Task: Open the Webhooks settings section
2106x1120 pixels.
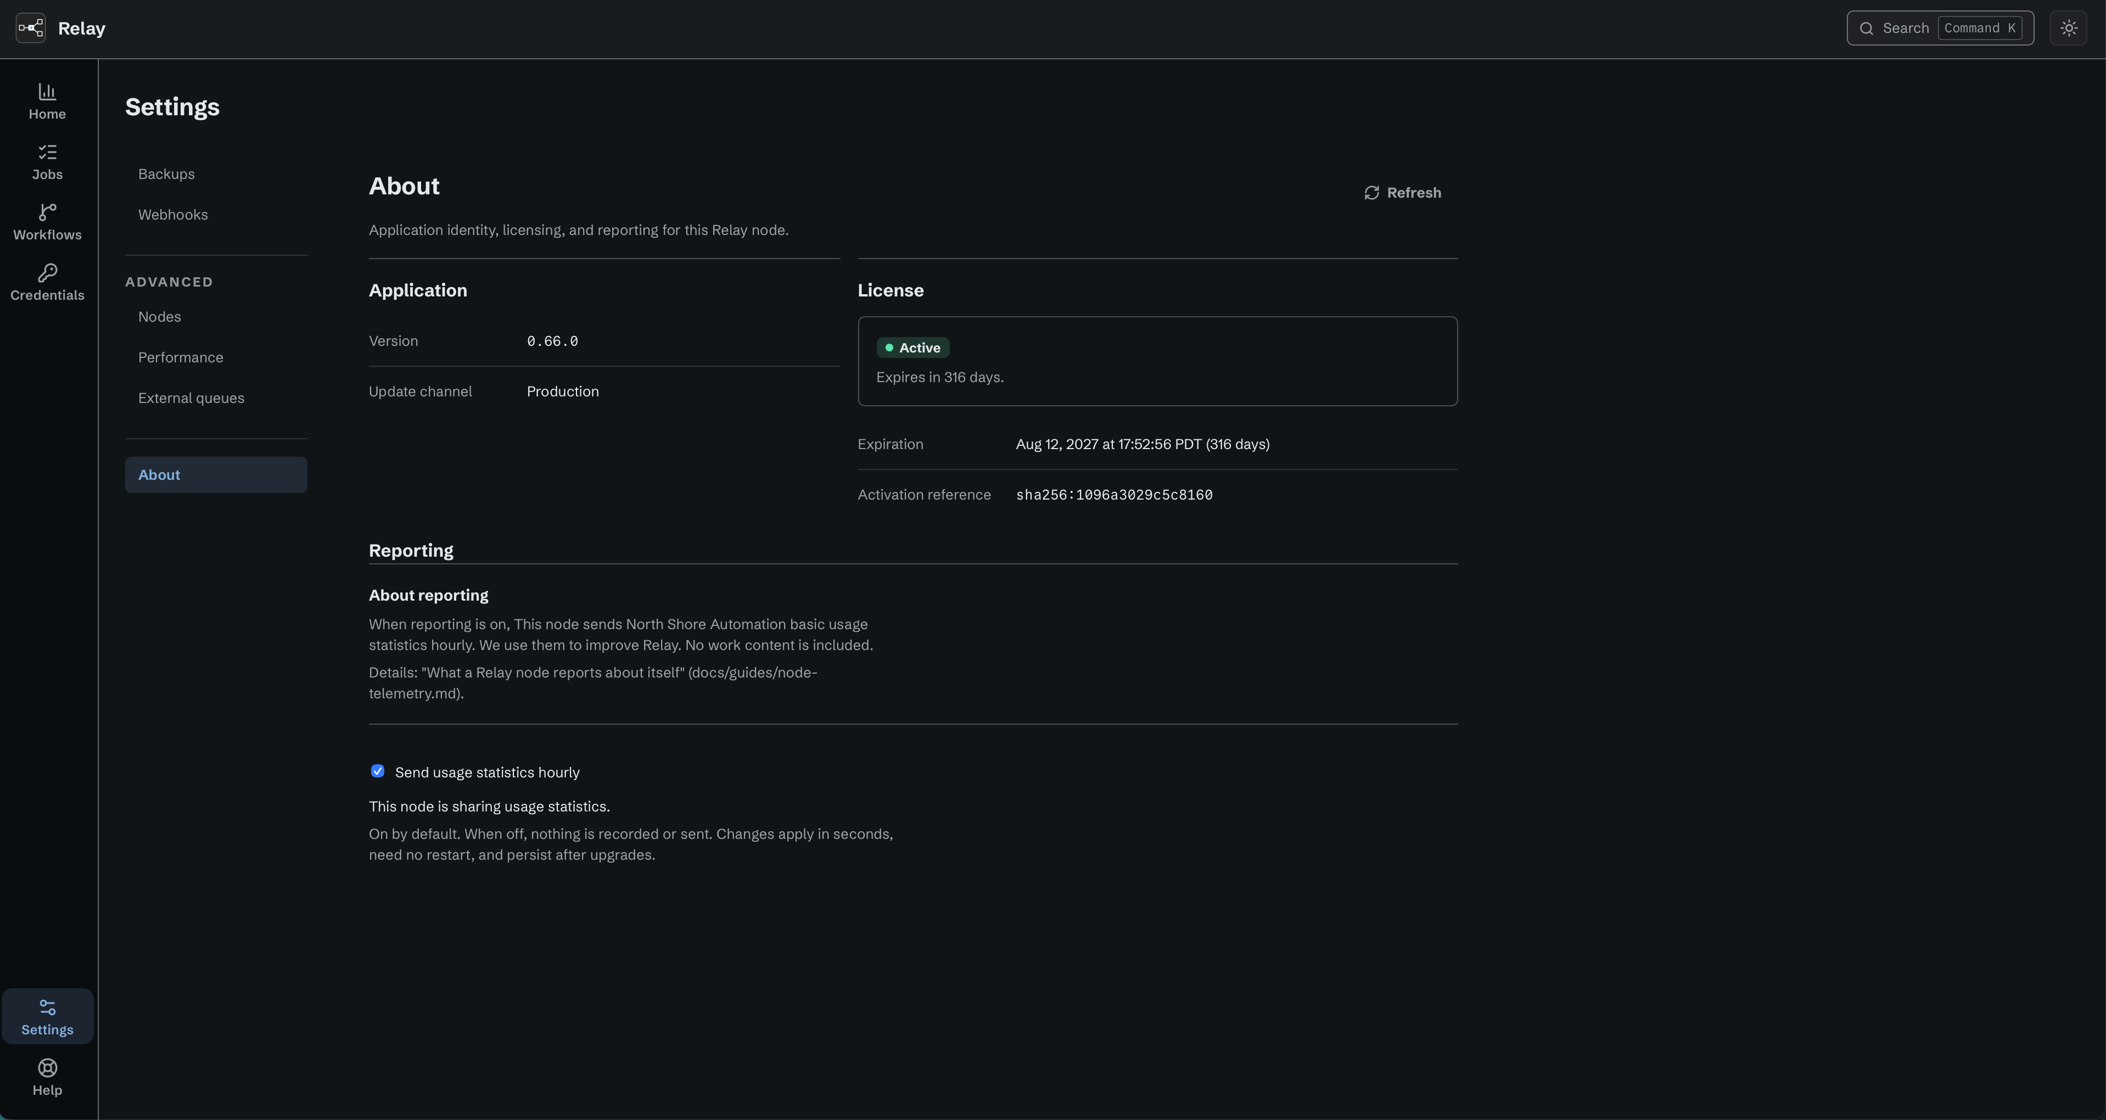Action: tap(216, 215)
